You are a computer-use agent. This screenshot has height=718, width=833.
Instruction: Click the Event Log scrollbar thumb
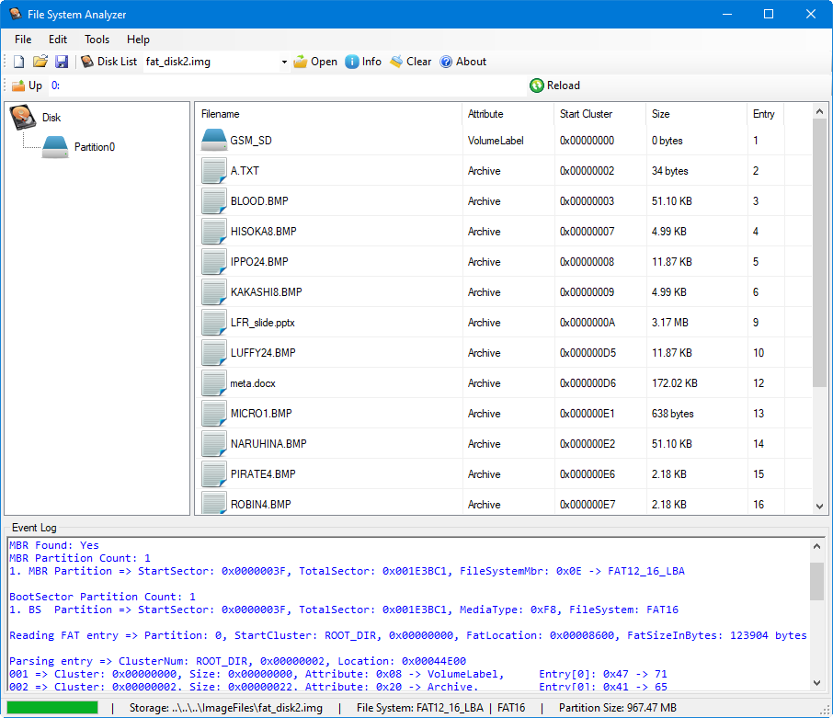click(816, 582)
